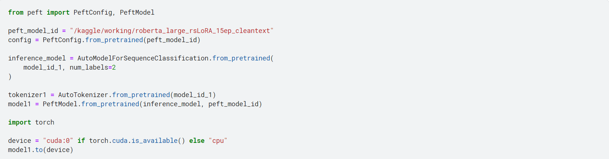Viewport: 609px width, 159px height.
Task: Click the 'model1' assignment variable
Action: (x=19, y=104)
